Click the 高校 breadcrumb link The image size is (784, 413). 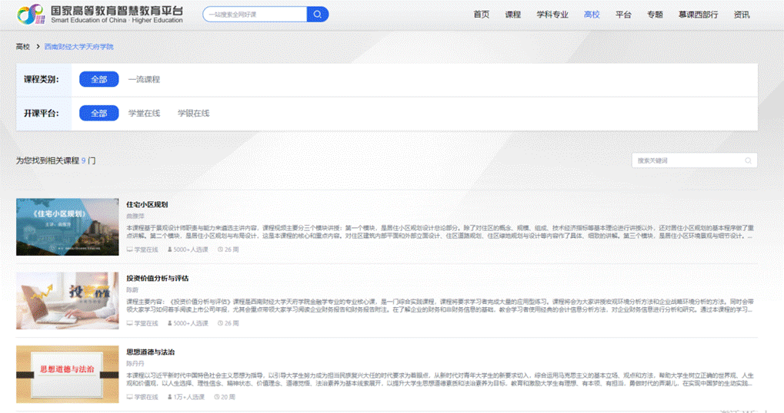(x=22, y=47)
